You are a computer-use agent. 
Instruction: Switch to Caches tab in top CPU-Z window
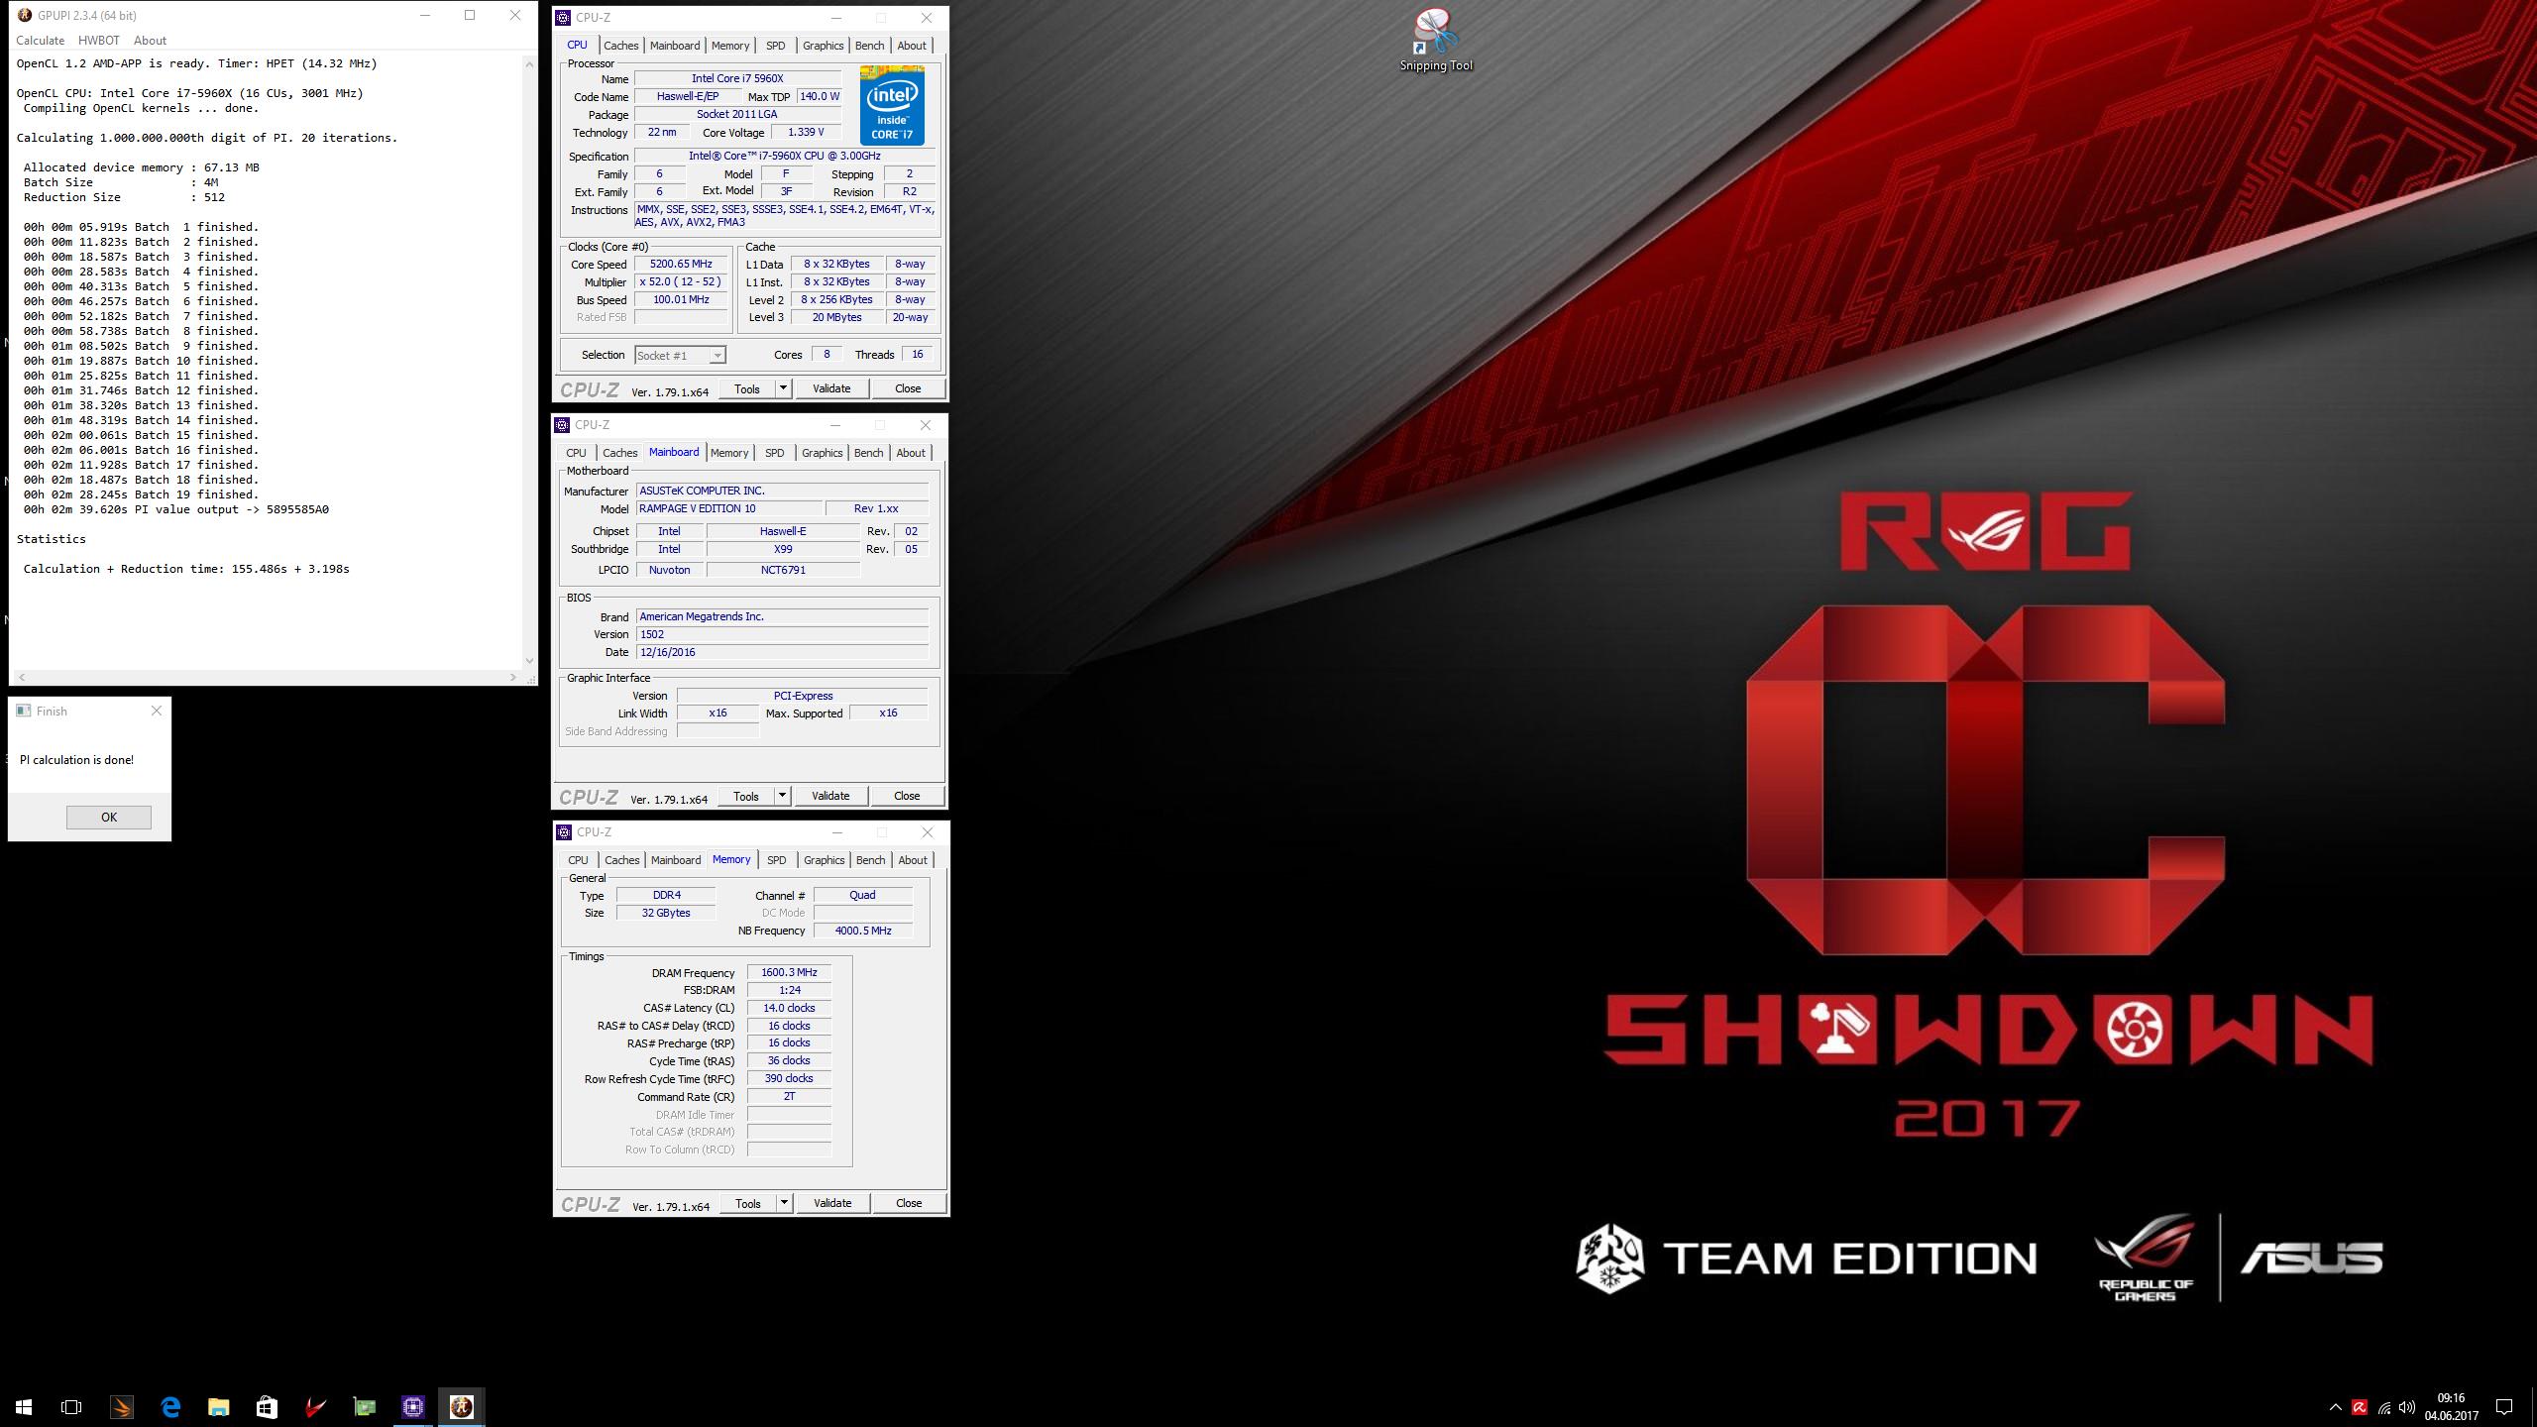tap(620, 46)
